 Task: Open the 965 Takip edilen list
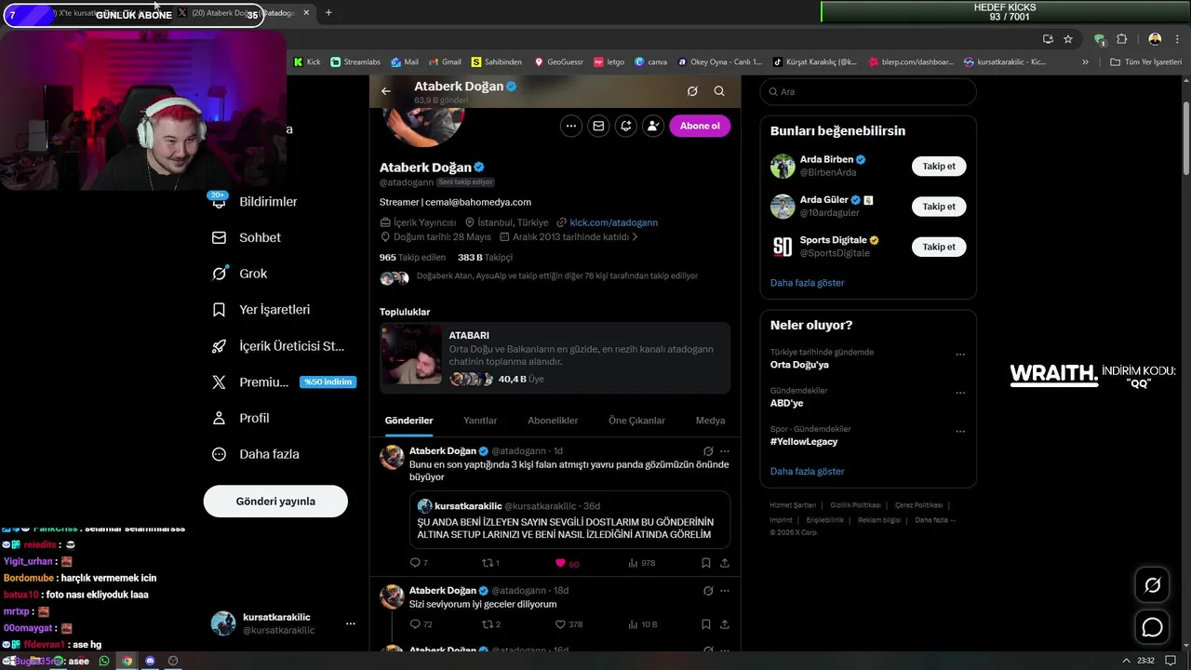(x=412, y=257)
